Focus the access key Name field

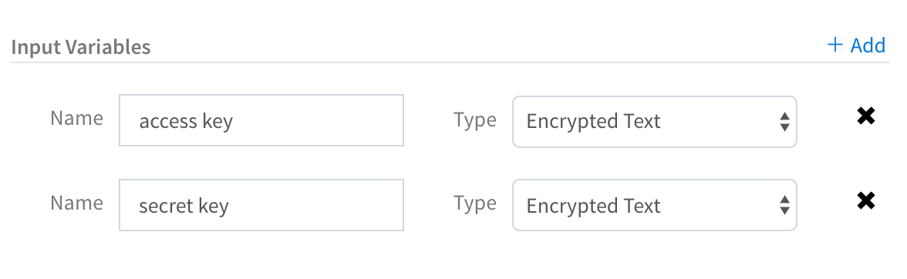pos(261,121)
